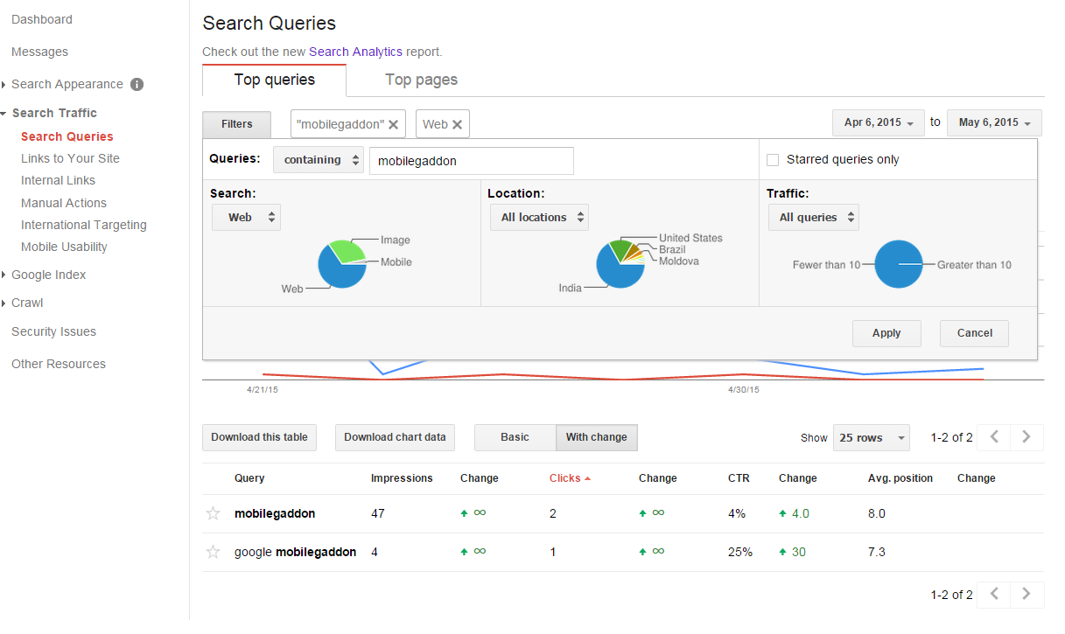Sort by the Impressions column header
This screenshot has width=1065, height=634.
point(402,478)
